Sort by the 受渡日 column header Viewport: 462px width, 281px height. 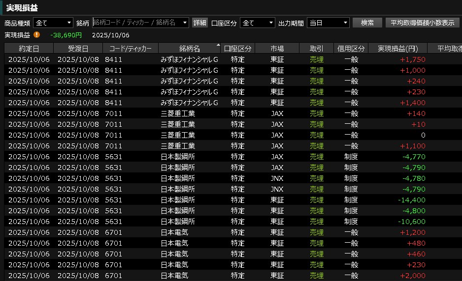[78, 48]
